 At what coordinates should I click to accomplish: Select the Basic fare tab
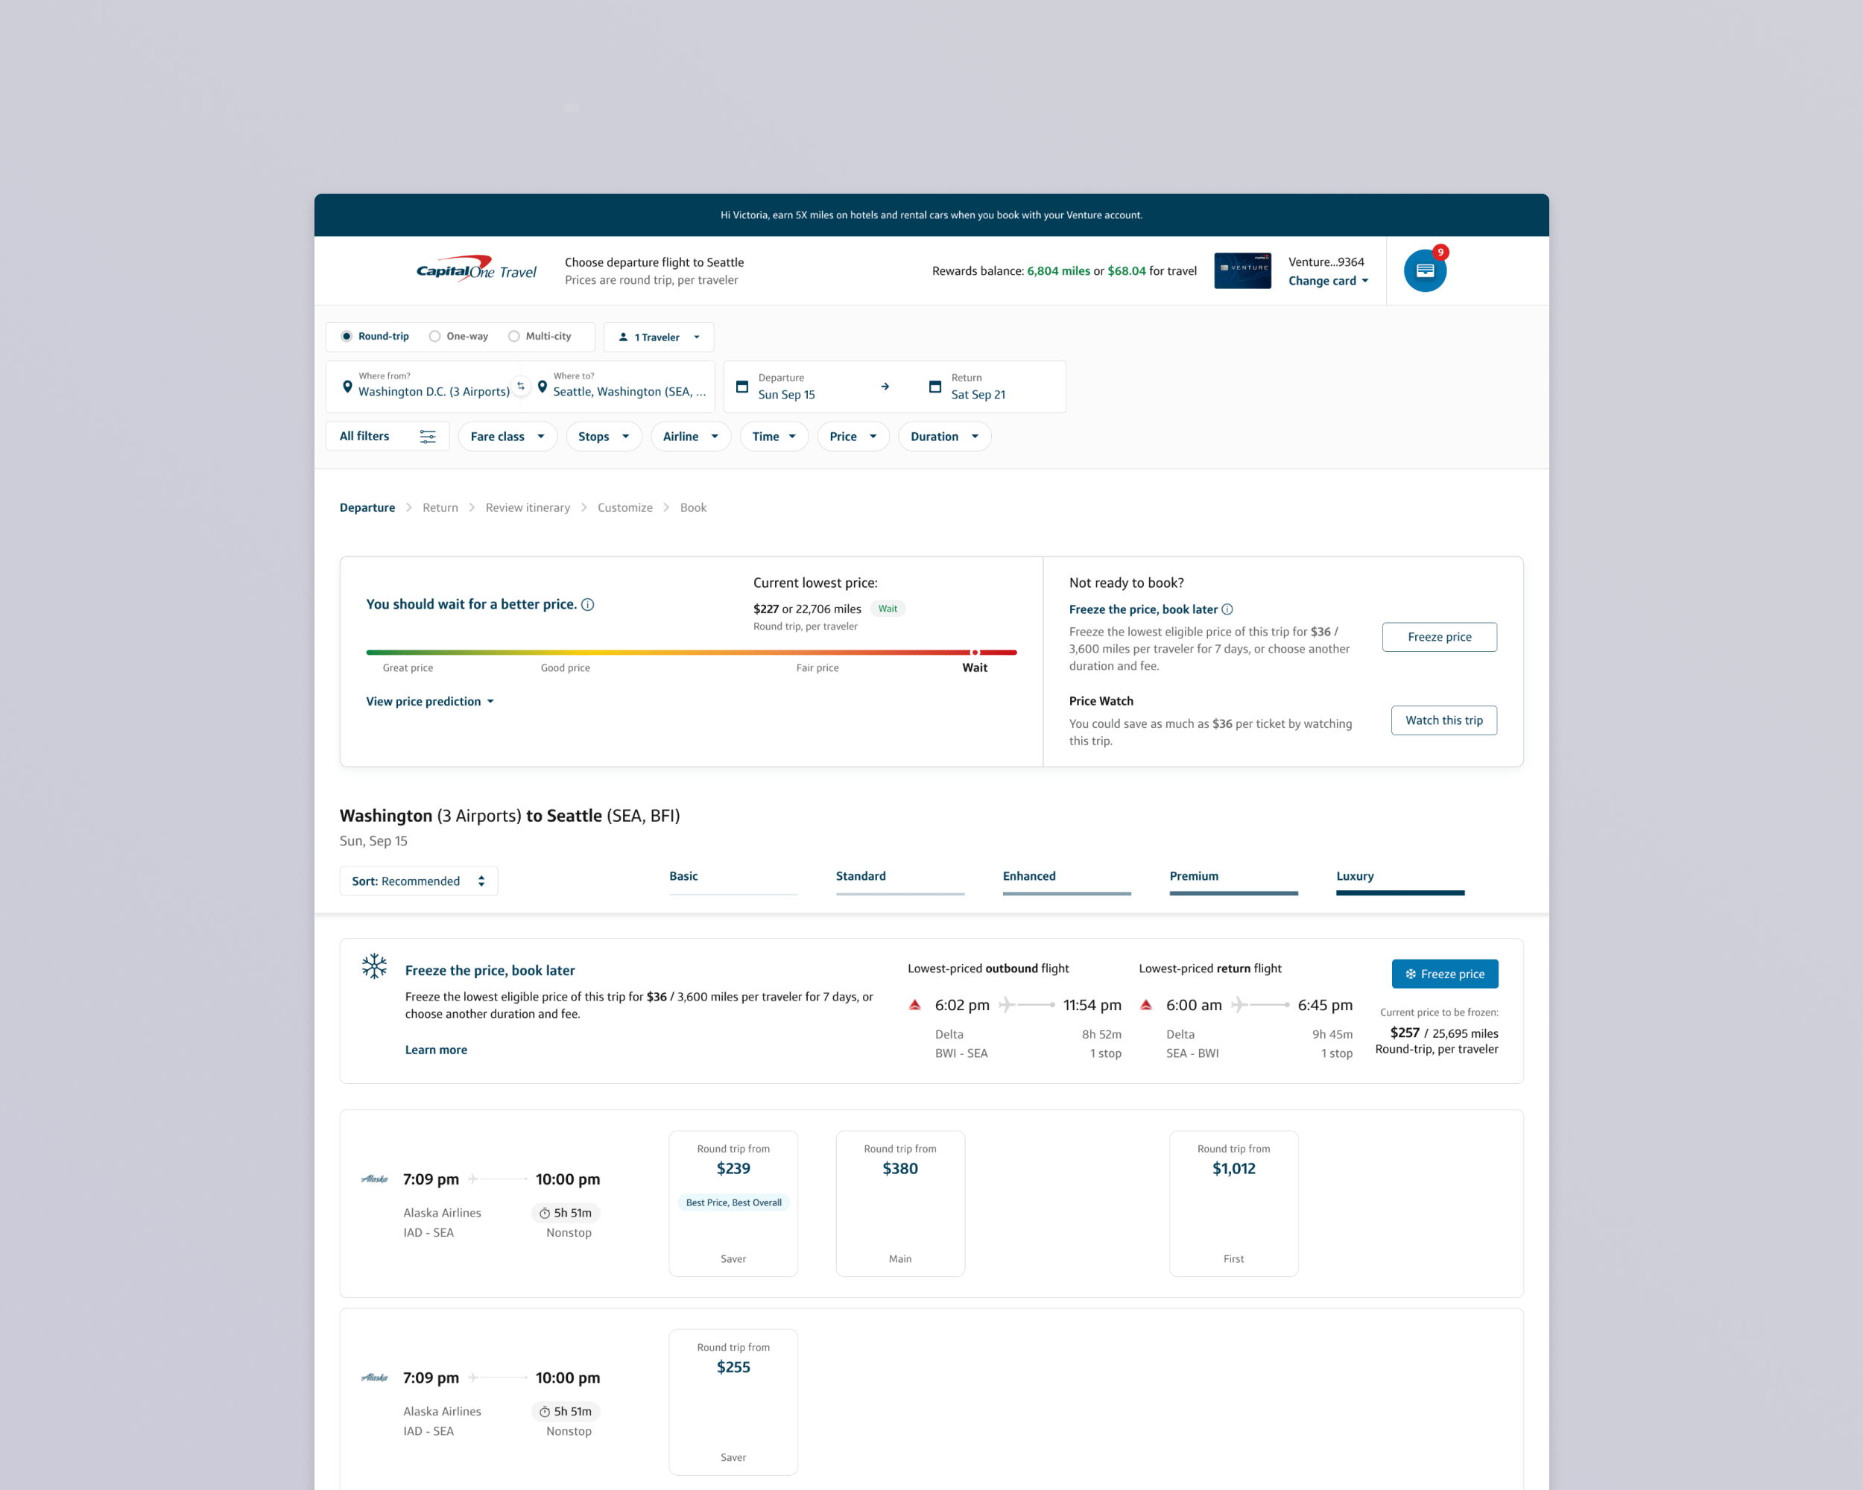click(683, 877)
